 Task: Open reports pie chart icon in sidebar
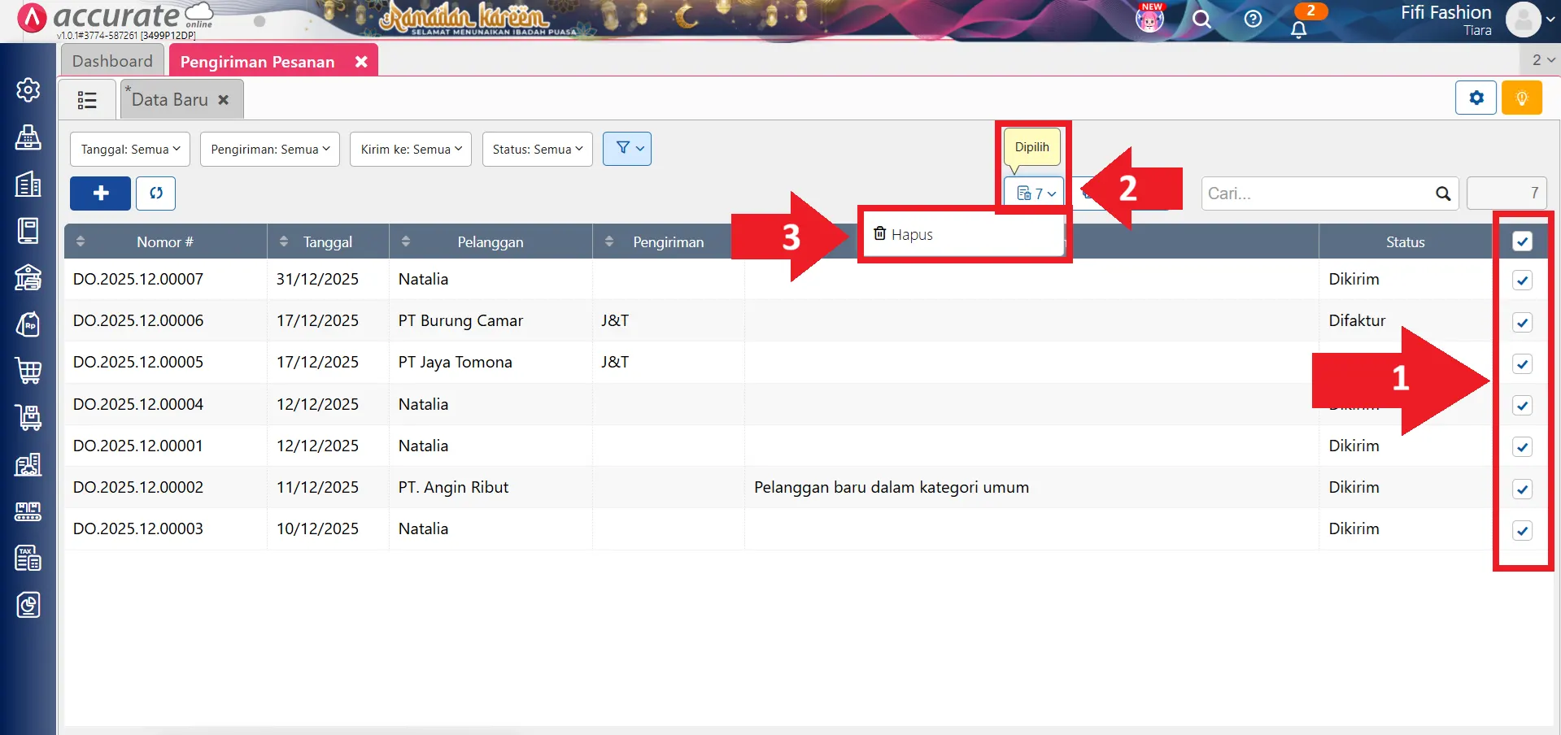[x=28, y=605]
